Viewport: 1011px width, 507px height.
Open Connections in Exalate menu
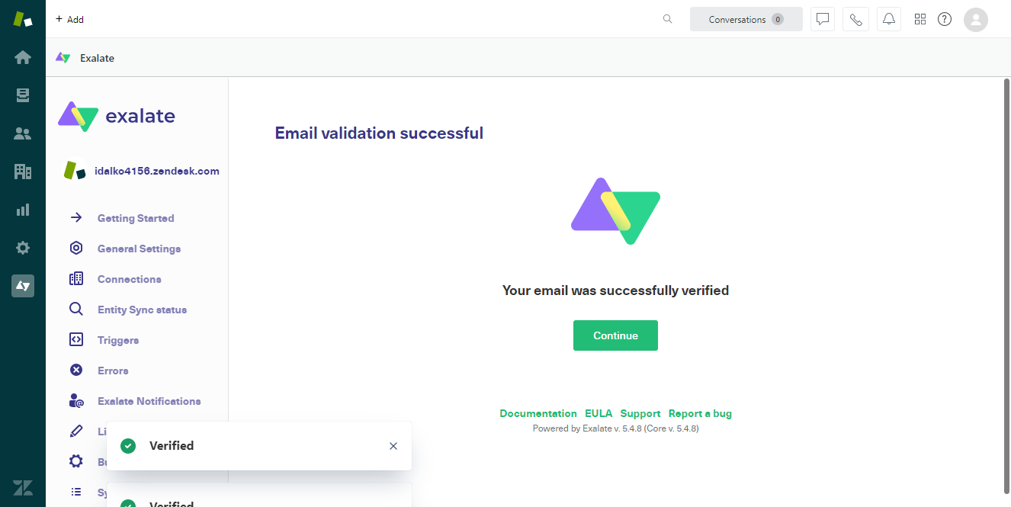pos(129,279)
